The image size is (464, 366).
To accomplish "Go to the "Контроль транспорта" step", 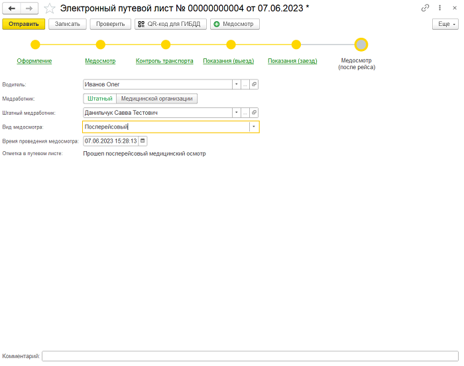I will coord(164,61).
